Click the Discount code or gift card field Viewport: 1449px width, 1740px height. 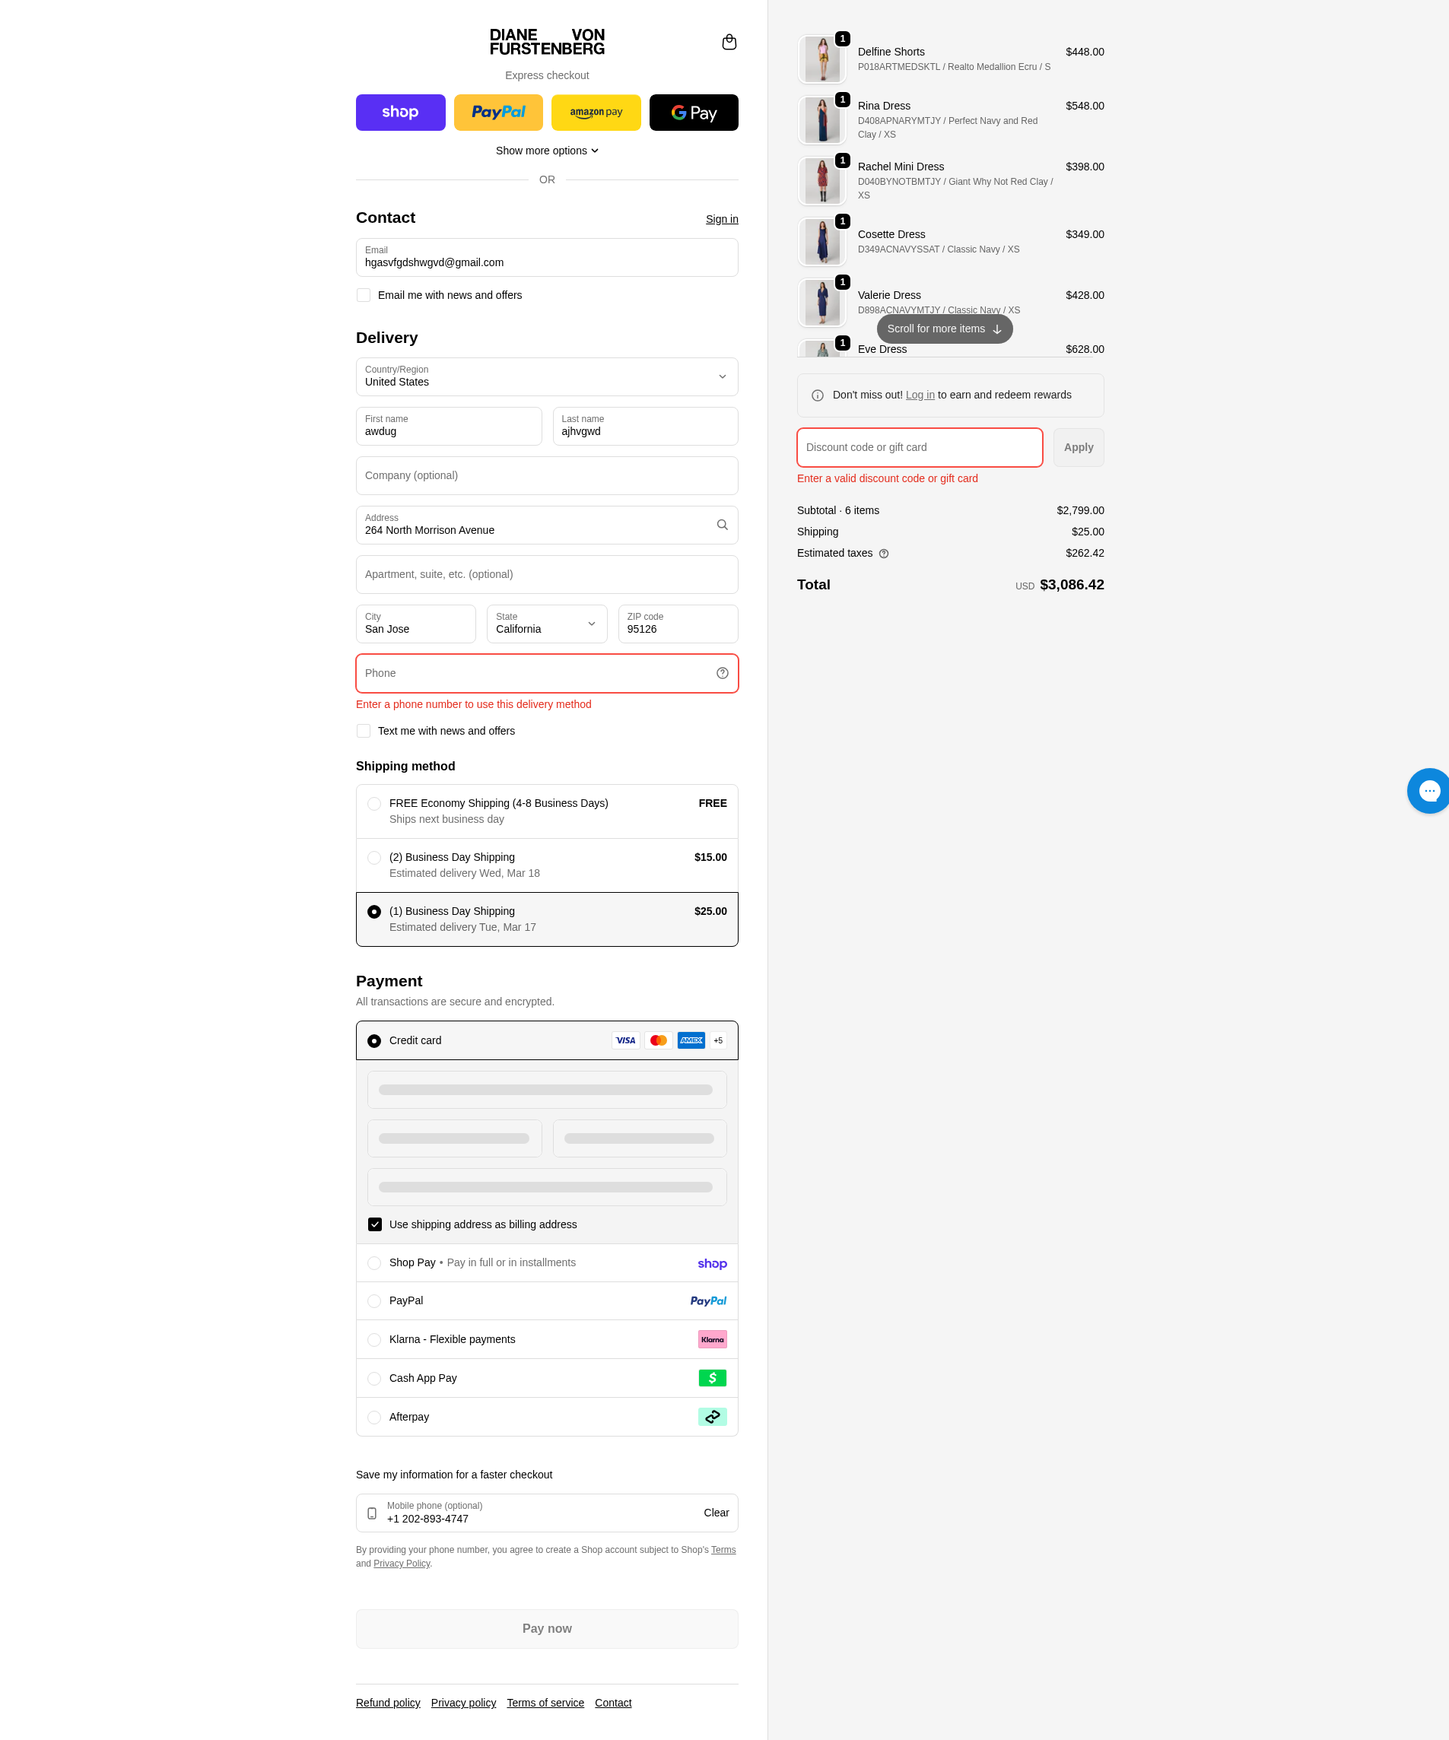coord(920,447)
